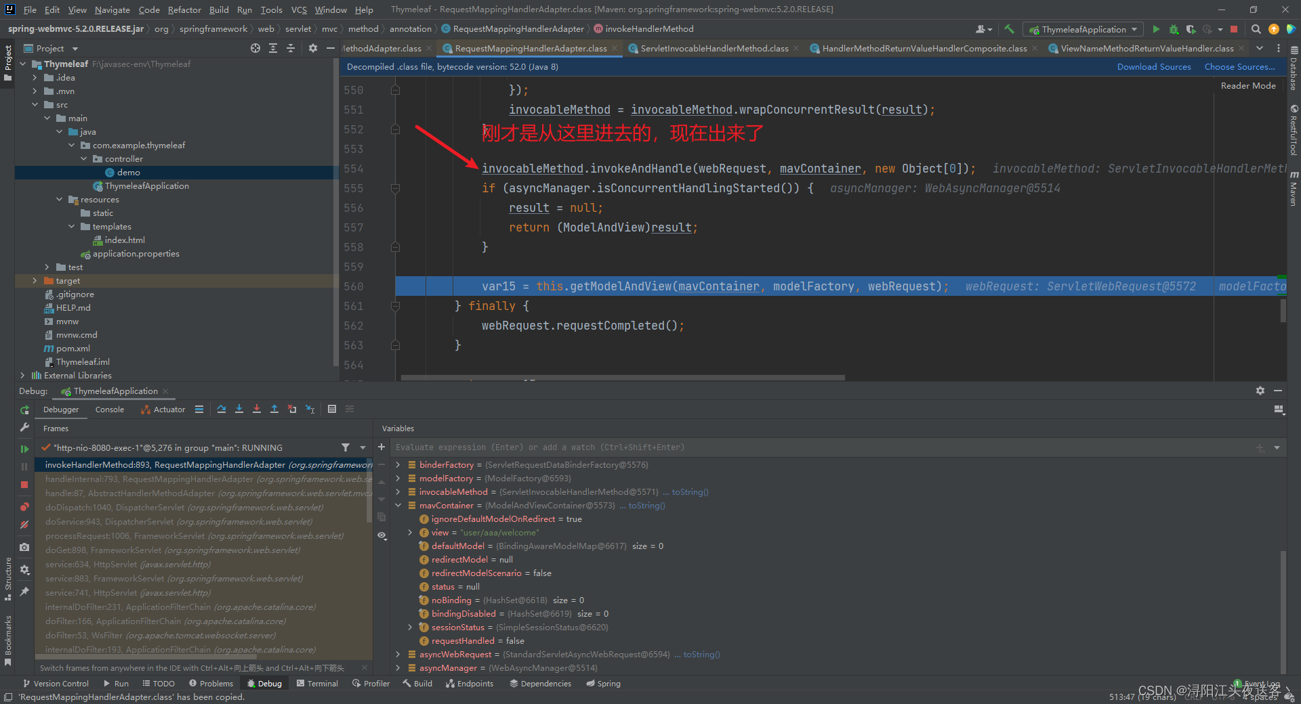Expand the target folder in project tree
1301x704 pixels.
pos(35,281)
